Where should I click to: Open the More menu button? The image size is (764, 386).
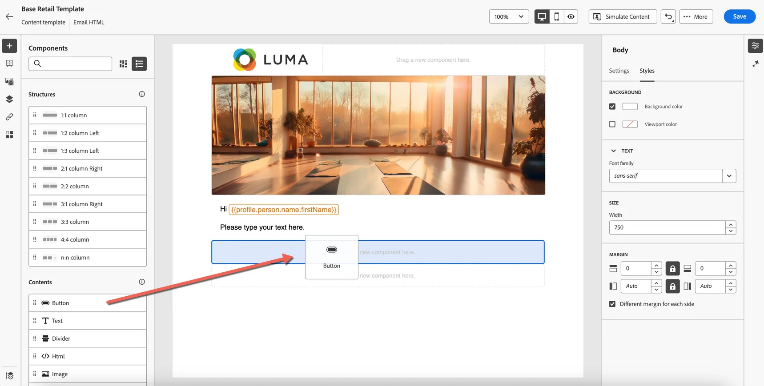[696, 16]
